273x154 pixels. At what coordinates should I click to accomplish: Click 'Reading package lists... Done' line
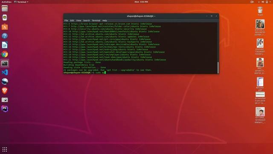tap(82, 62)
